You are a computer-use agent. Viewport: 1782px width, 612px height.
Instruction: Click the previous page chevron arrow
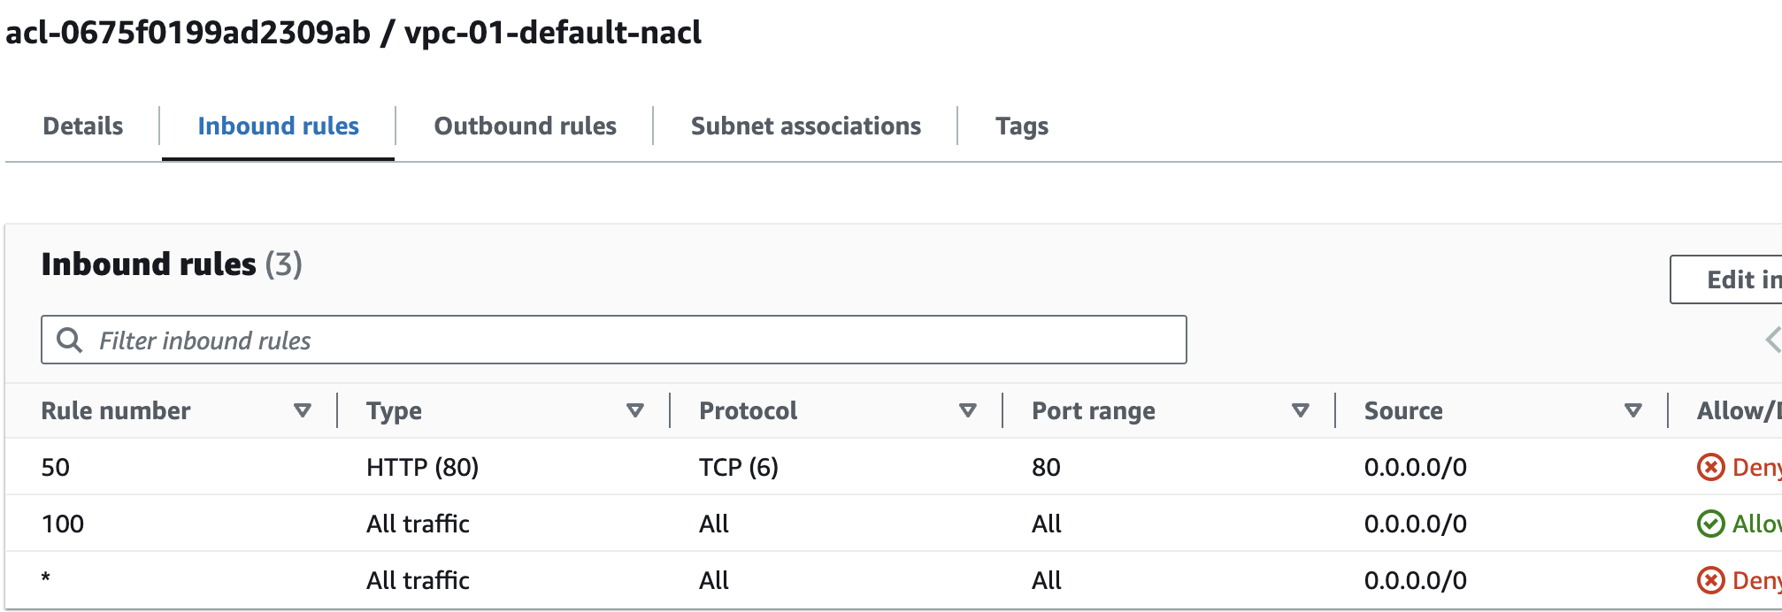pos(1772,340)
